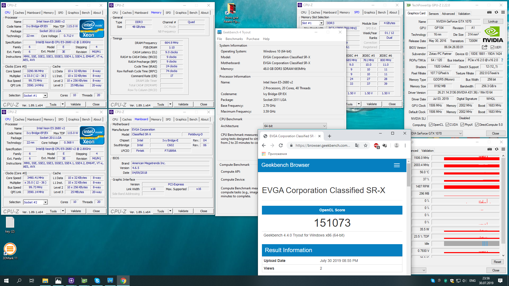Open the Caches tab in Socket #1 CPU-Z window

click(19, 13)
